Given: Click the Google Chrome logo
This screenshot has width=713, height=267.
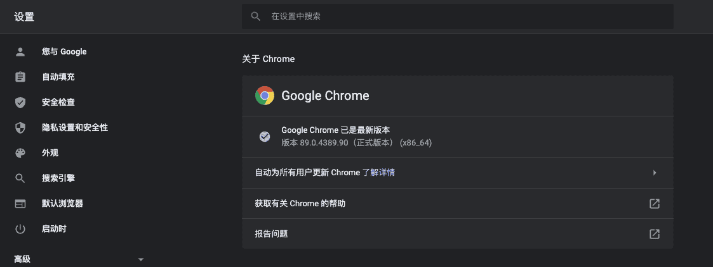Looking at the screenshot, I should pyautogui.click(x=265, y=96).
